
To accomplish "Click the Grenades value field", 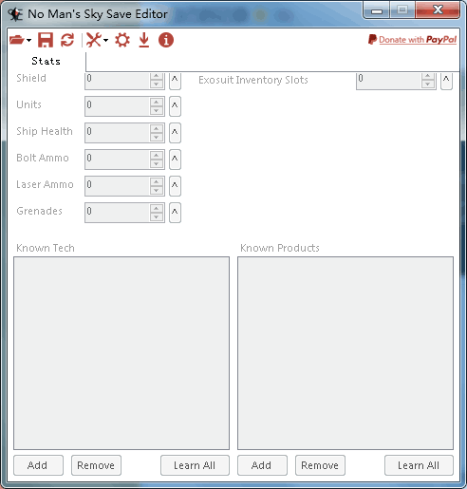I will click(x=117, y=213).
